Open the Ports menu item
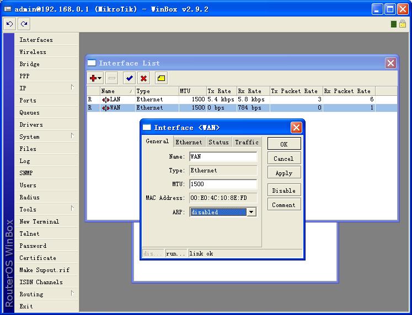The height and width of the screenshot is (315, 412). 47,100
